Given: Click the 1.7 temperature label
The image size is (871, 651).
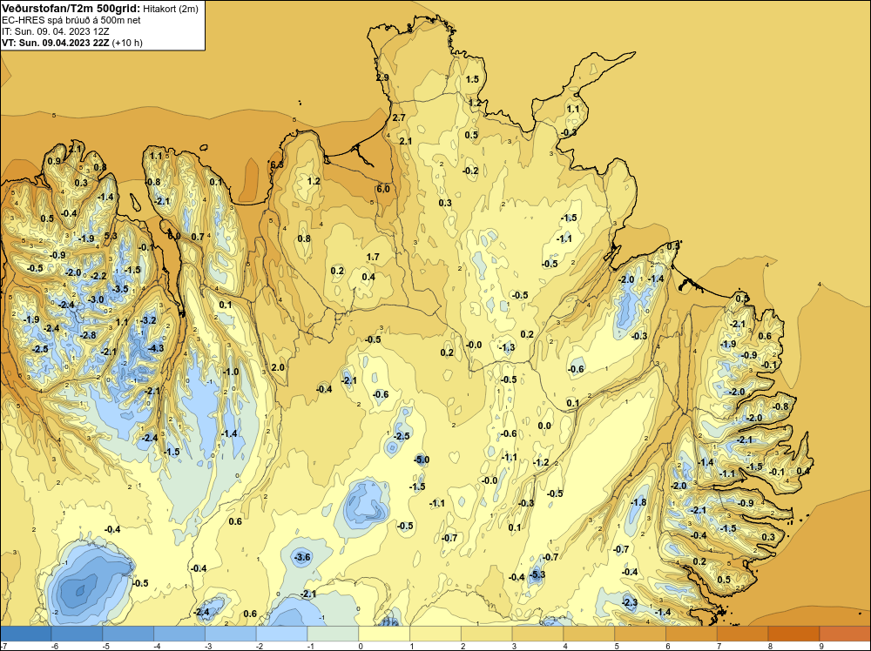Looking at the screenshot, I should click(373, 257).
